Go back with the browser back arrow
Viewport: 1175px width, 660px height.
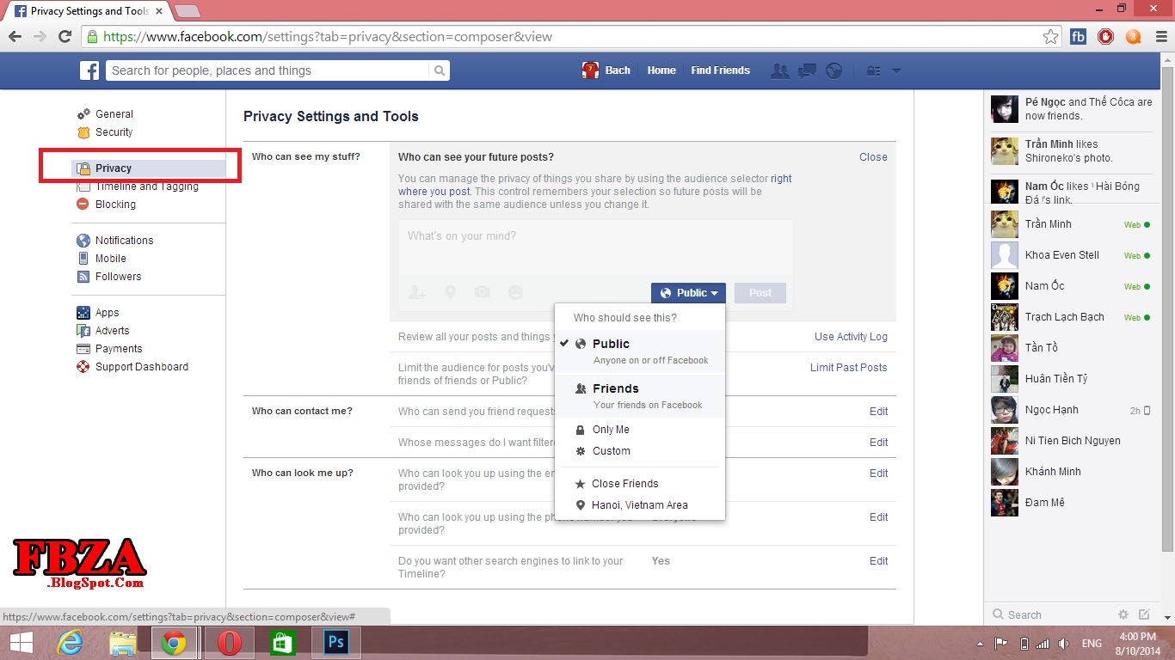[x=15, y=37]
